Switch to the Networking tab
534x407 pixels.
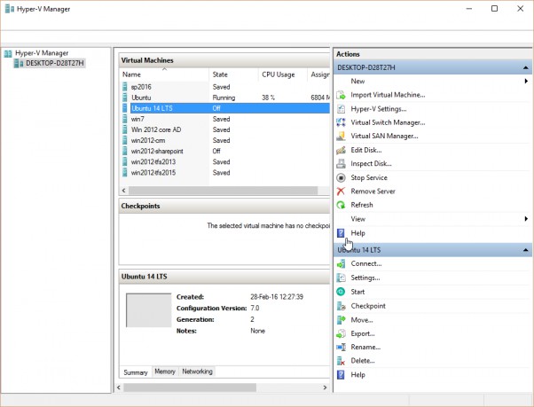(x=197, y=372)
